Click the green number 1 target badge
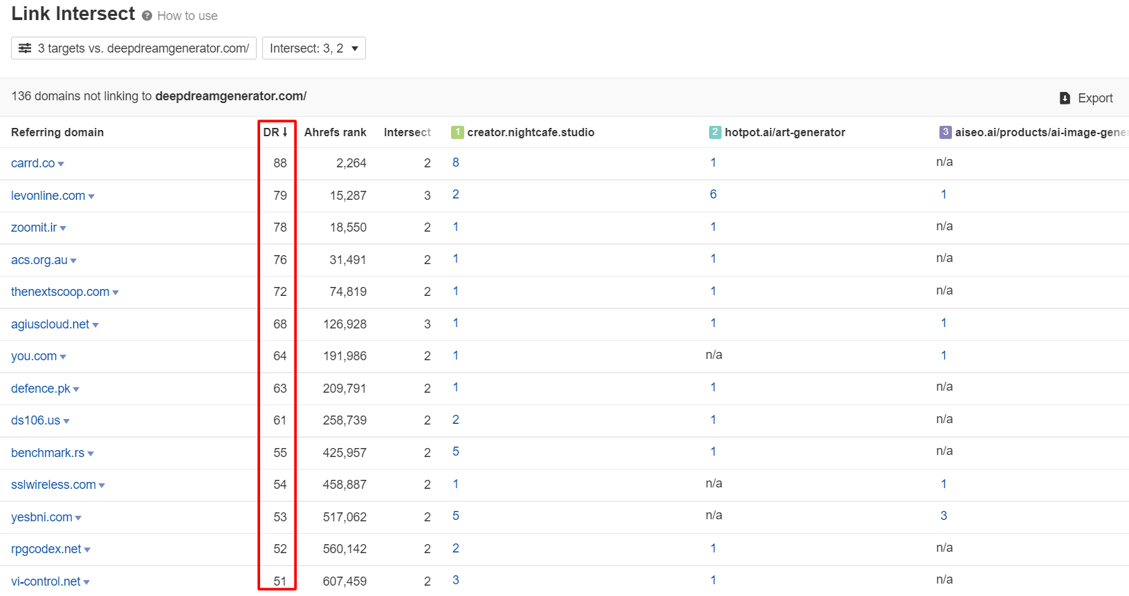 click(457, 132)
